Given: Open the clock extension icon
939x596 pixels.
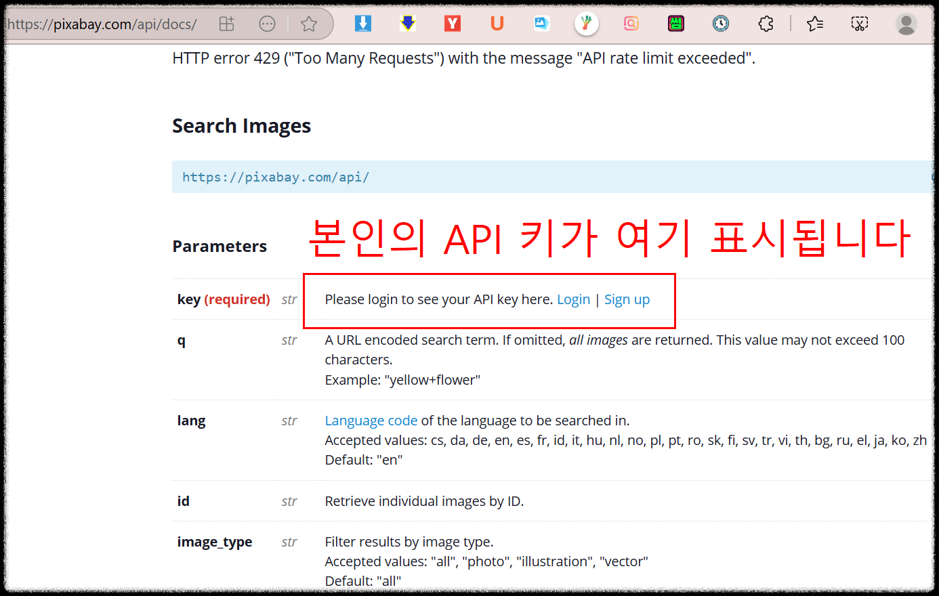Looking at the screenshot, I should pos(720,23).
